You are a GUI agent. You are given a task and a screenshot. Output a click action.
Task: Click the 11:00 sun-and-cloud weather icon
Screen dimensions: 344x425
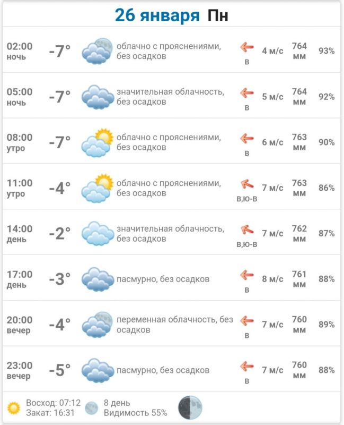98,188
